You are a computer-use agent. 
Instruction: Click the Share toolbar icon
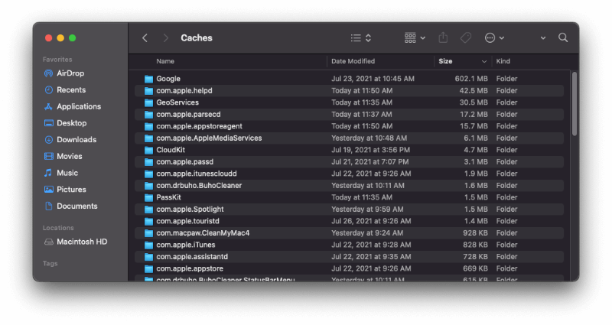[443, 37]
